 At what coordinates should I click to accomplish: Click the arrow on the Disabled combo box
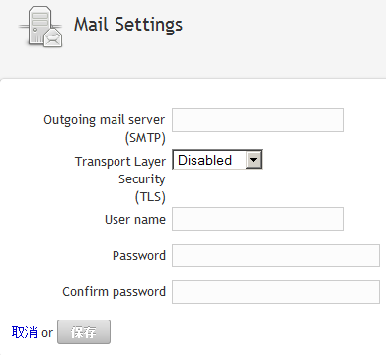click(x=253, y=160)
